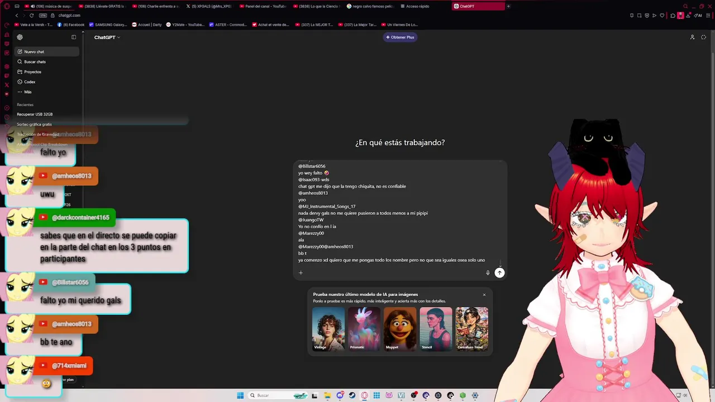715x402 pixels.
Task: Collapse the ChatGPT sidebar panel
Action: click(74, 37)
